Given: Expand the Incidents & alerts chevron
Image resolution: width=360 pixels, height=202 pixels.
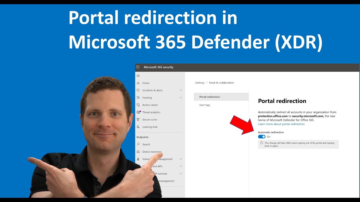Looking at the screenshot, I should 181,90.
